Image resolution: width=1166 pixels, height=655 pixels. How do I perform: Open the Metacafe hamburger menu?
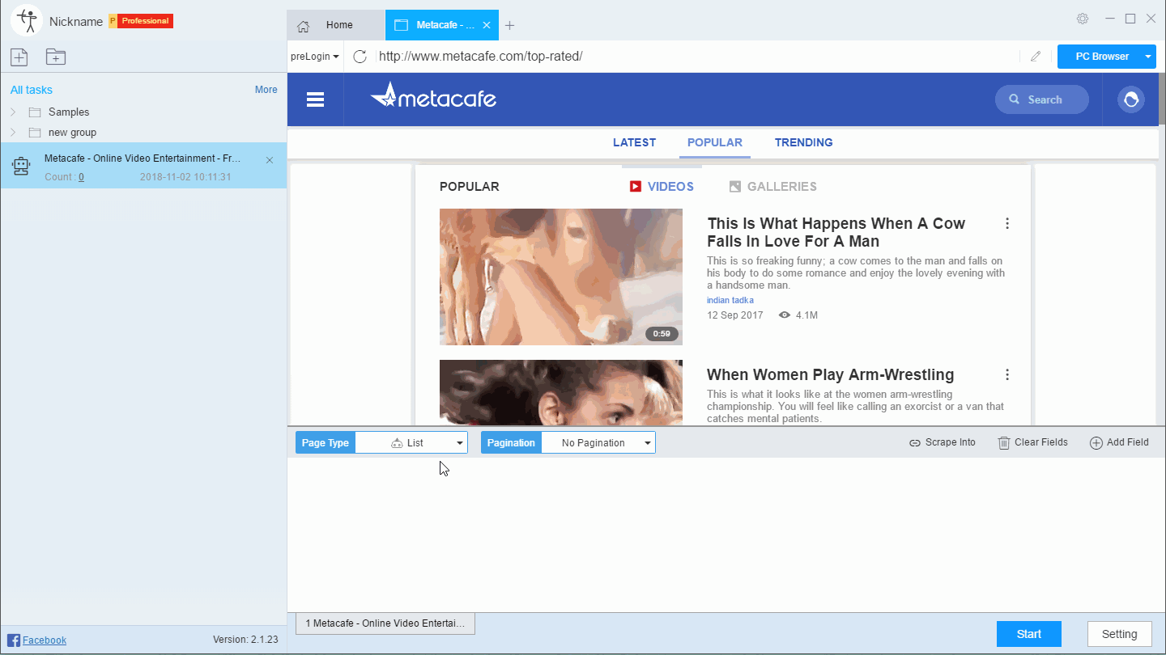(x=315, y=99)
